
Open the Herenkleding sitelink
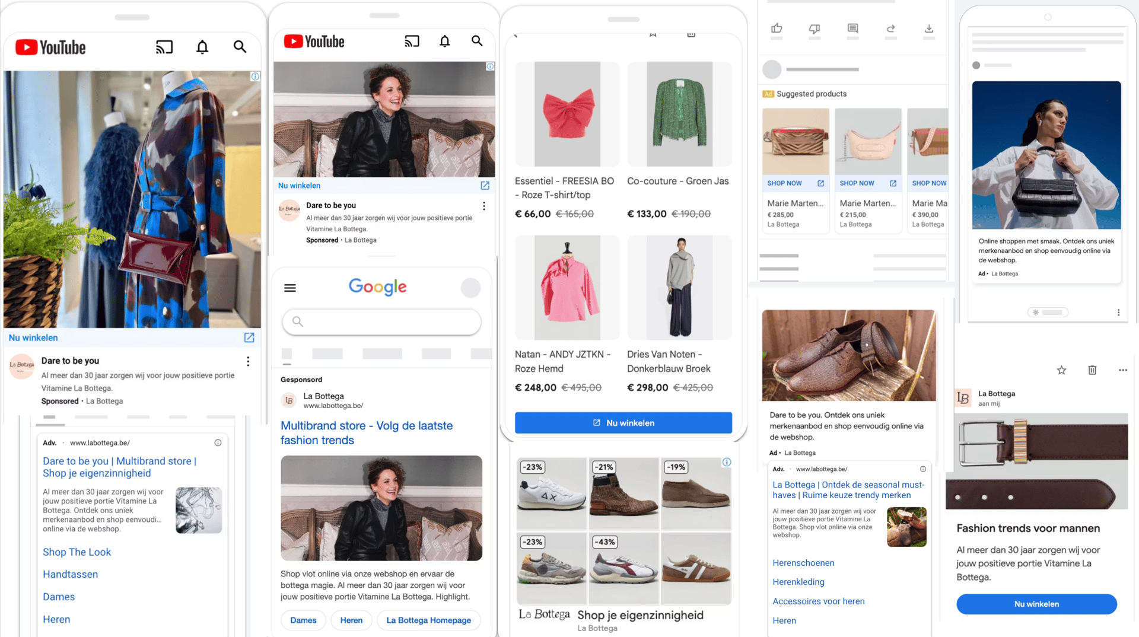point(798,582)
